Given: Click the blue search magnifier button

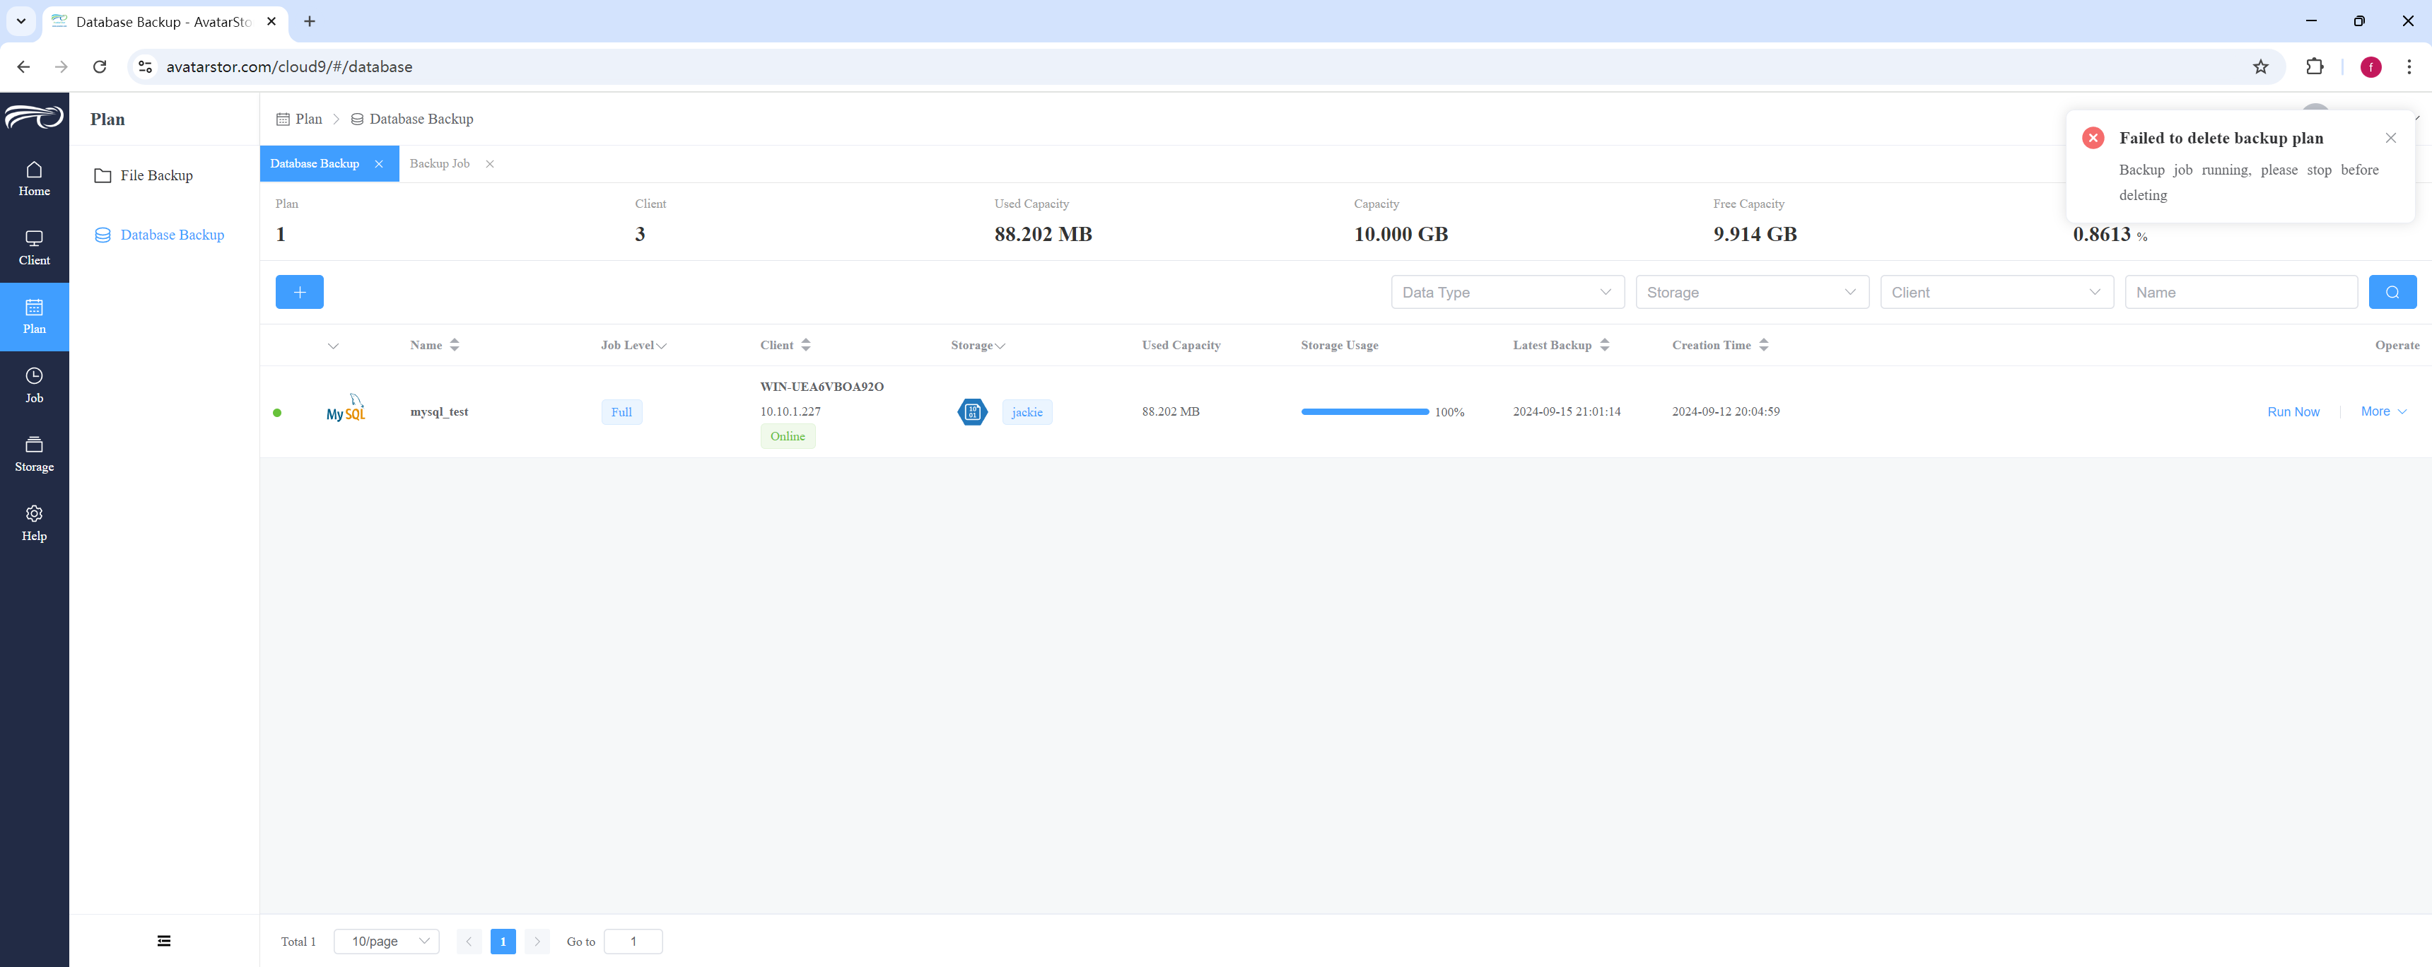Looking at the screenshot, I should [2392, 292].
